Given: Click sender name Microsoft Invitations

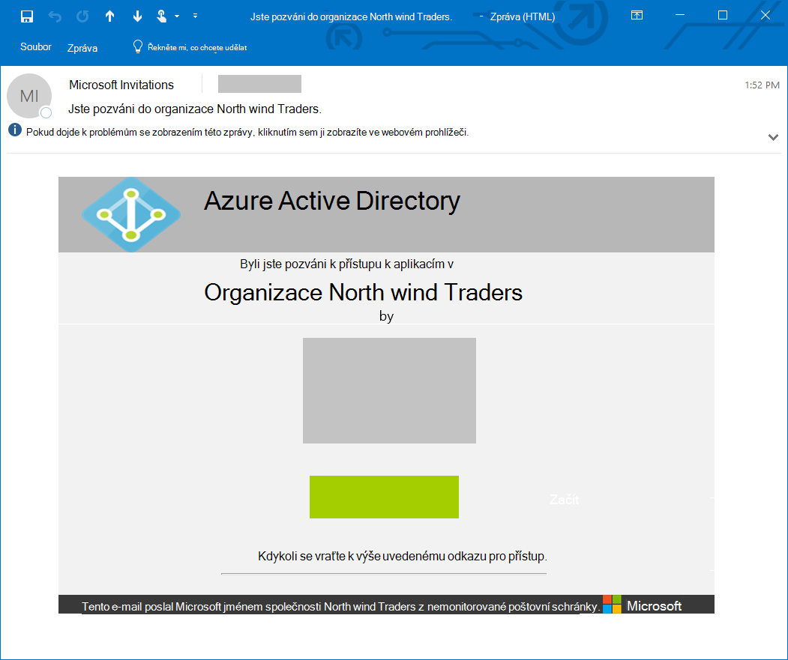Looking at the screenshot, I should [121, 85].
